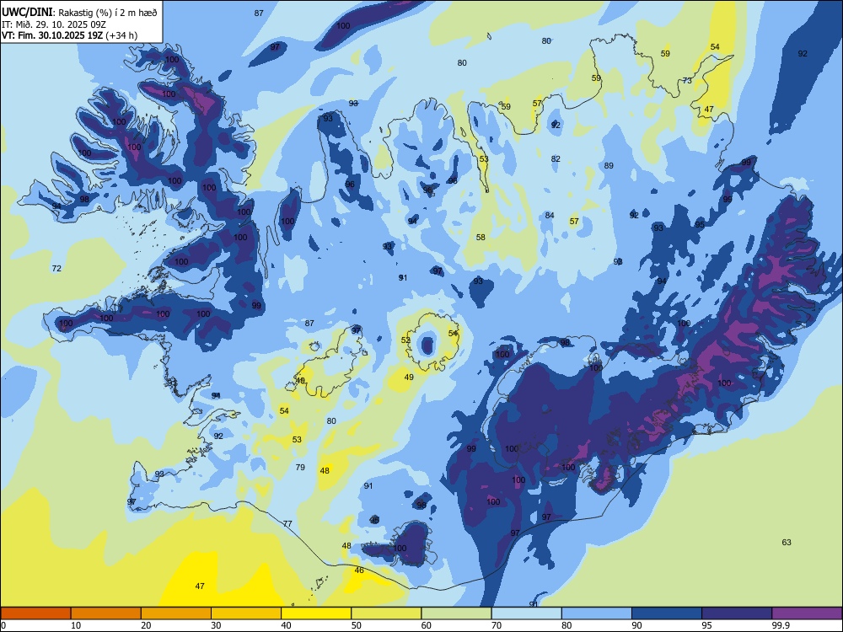
Task: Click the humidity value '89' on the map
Action: click(x=609, y=165)
